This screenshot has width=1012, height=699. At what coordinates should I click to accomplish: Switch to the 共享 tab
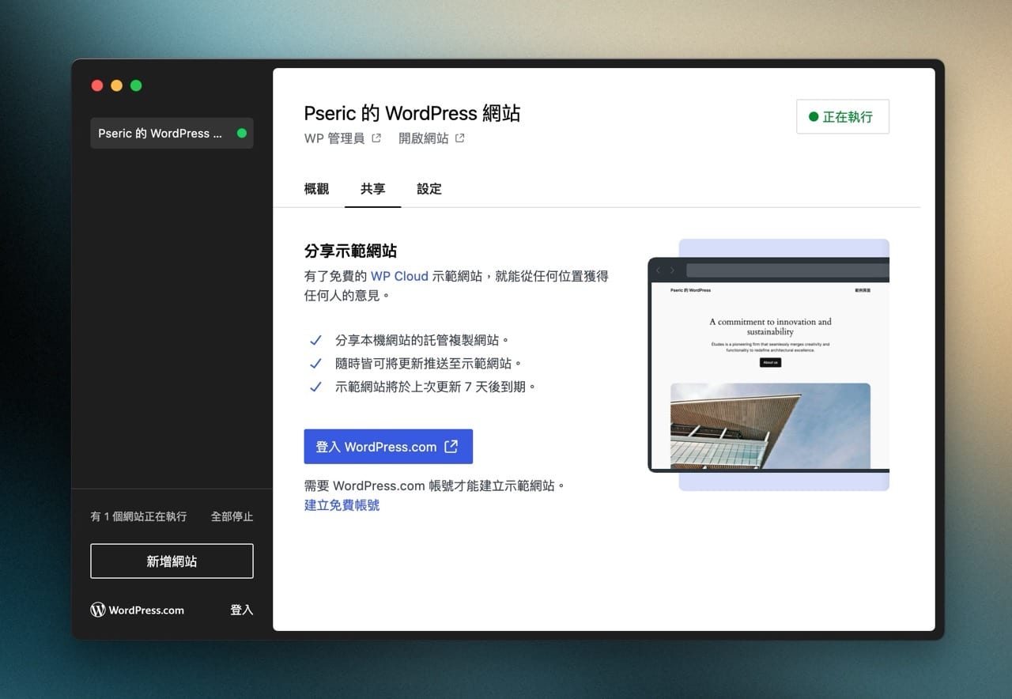[x=373, y=189]
